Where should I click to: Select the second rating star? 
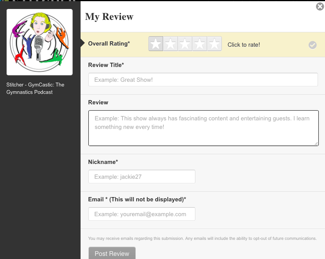[170, 44]
